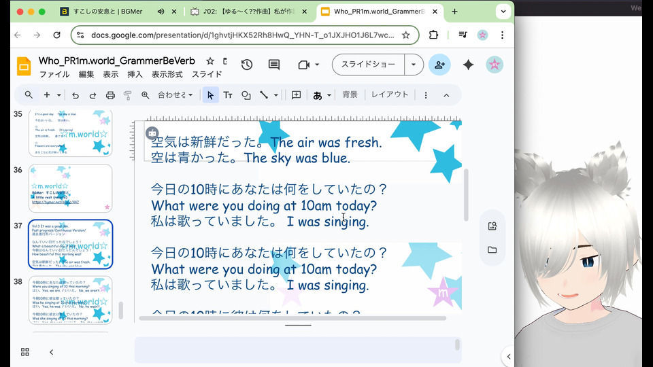Collapse the filmstrip panel chevron
The width and height of the screenshot is (653, 367).
click(x=51, y=352)
